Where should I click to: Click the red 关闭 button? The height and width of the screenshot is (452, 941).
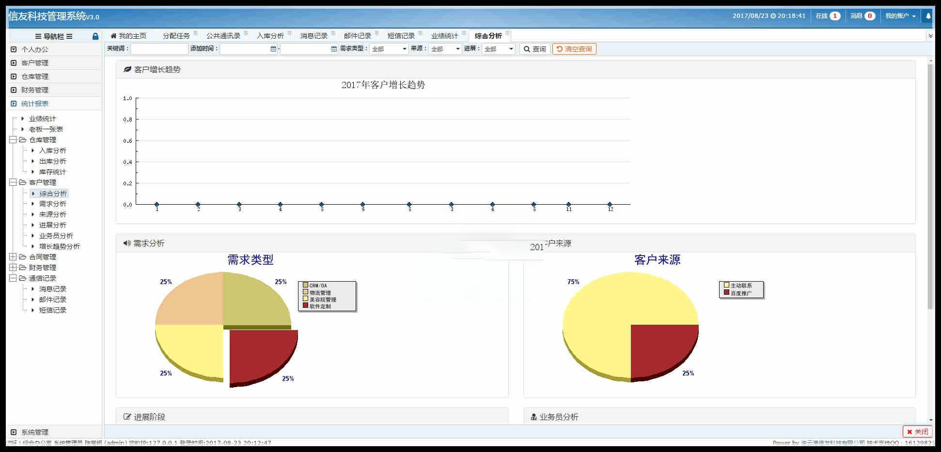[x=918, y=432]
